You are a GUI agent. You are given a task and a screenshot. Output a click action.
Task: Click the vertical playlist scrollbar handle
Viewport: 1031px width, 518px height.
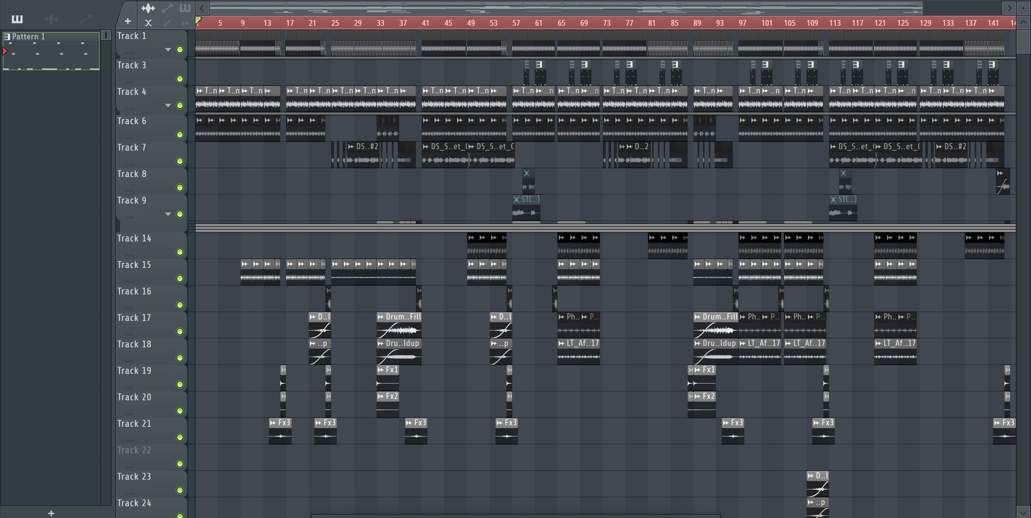point(1023,41)
